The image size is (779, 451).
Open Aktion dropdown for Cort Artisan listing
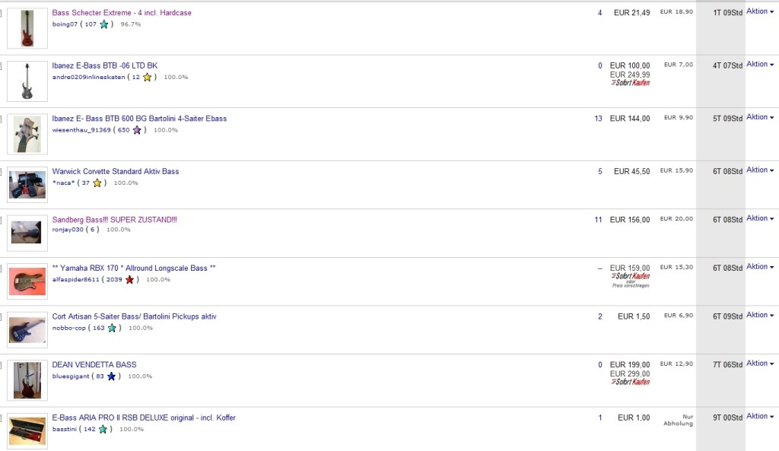760,316
